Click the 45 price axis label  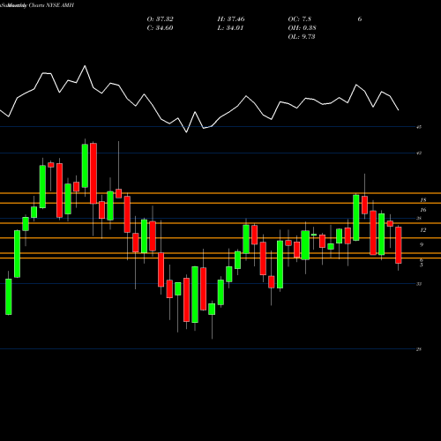(x=419, y=127)
